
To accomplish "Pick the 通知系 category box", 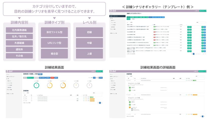I will tap(19, 49).
